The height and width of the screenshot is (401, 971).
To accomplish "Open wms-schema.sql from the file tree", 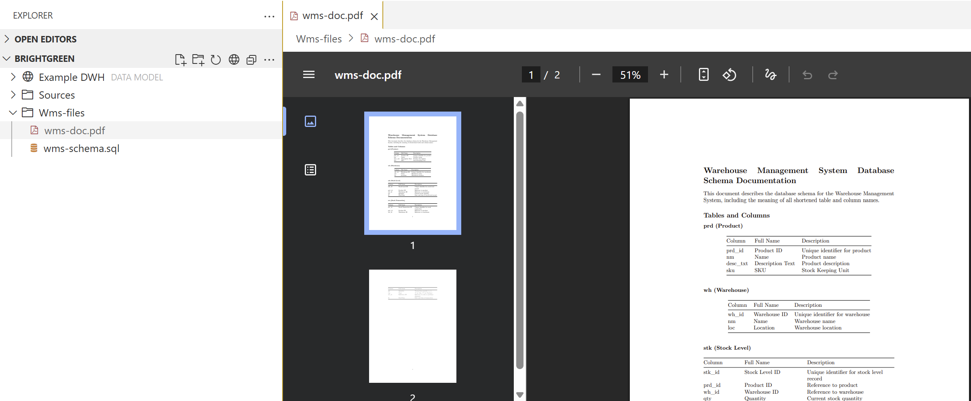I will pyautogui.click(x=81, y=148).
